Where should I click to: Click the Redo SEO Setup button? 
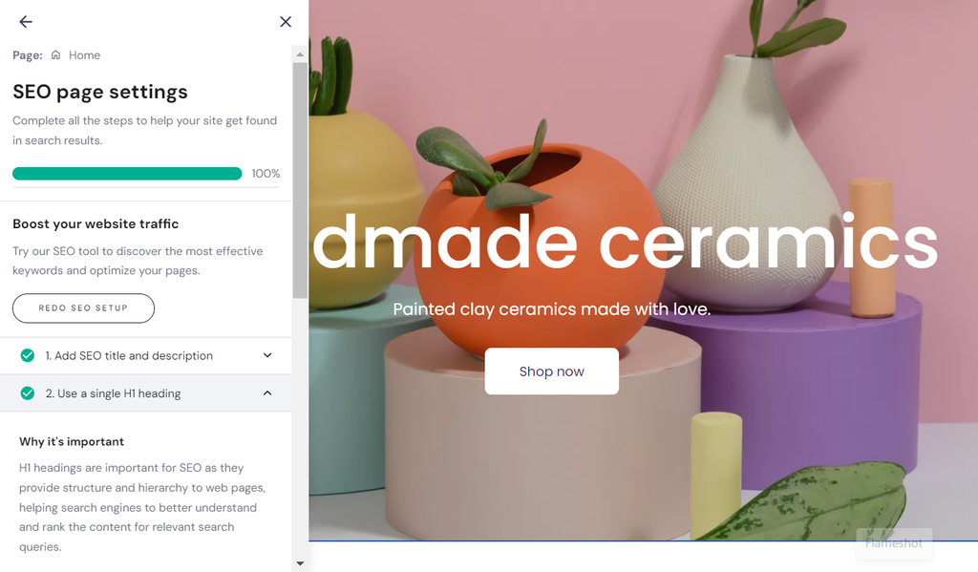tap(84, 308)
